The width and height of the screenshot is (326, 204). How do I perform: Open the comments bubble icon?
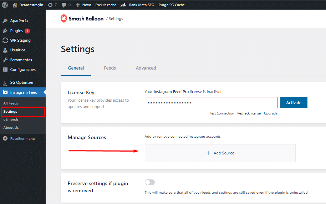tap(64, 5)
